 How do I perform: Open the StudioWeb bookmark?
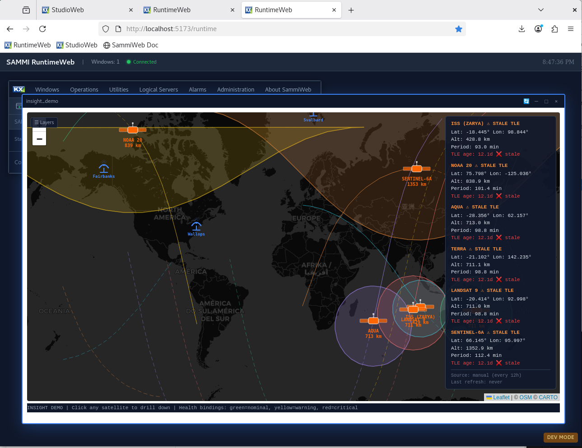tap(77, 45)
